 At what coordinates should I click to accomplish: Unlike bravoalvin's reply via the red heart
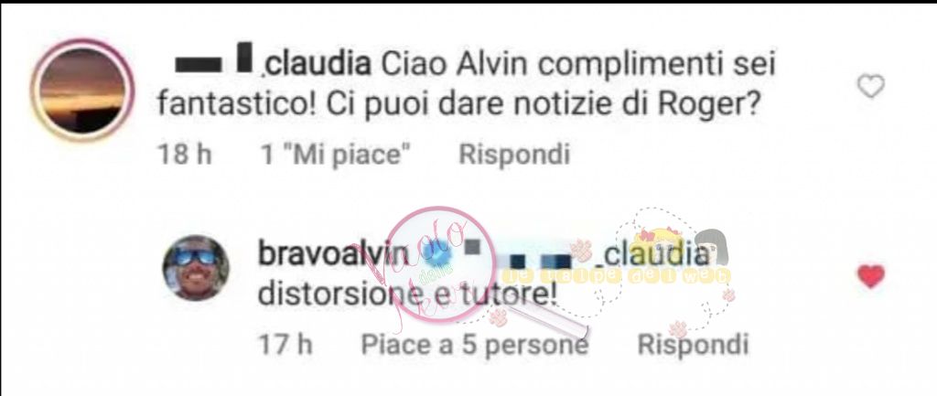(x=871, y=276)
